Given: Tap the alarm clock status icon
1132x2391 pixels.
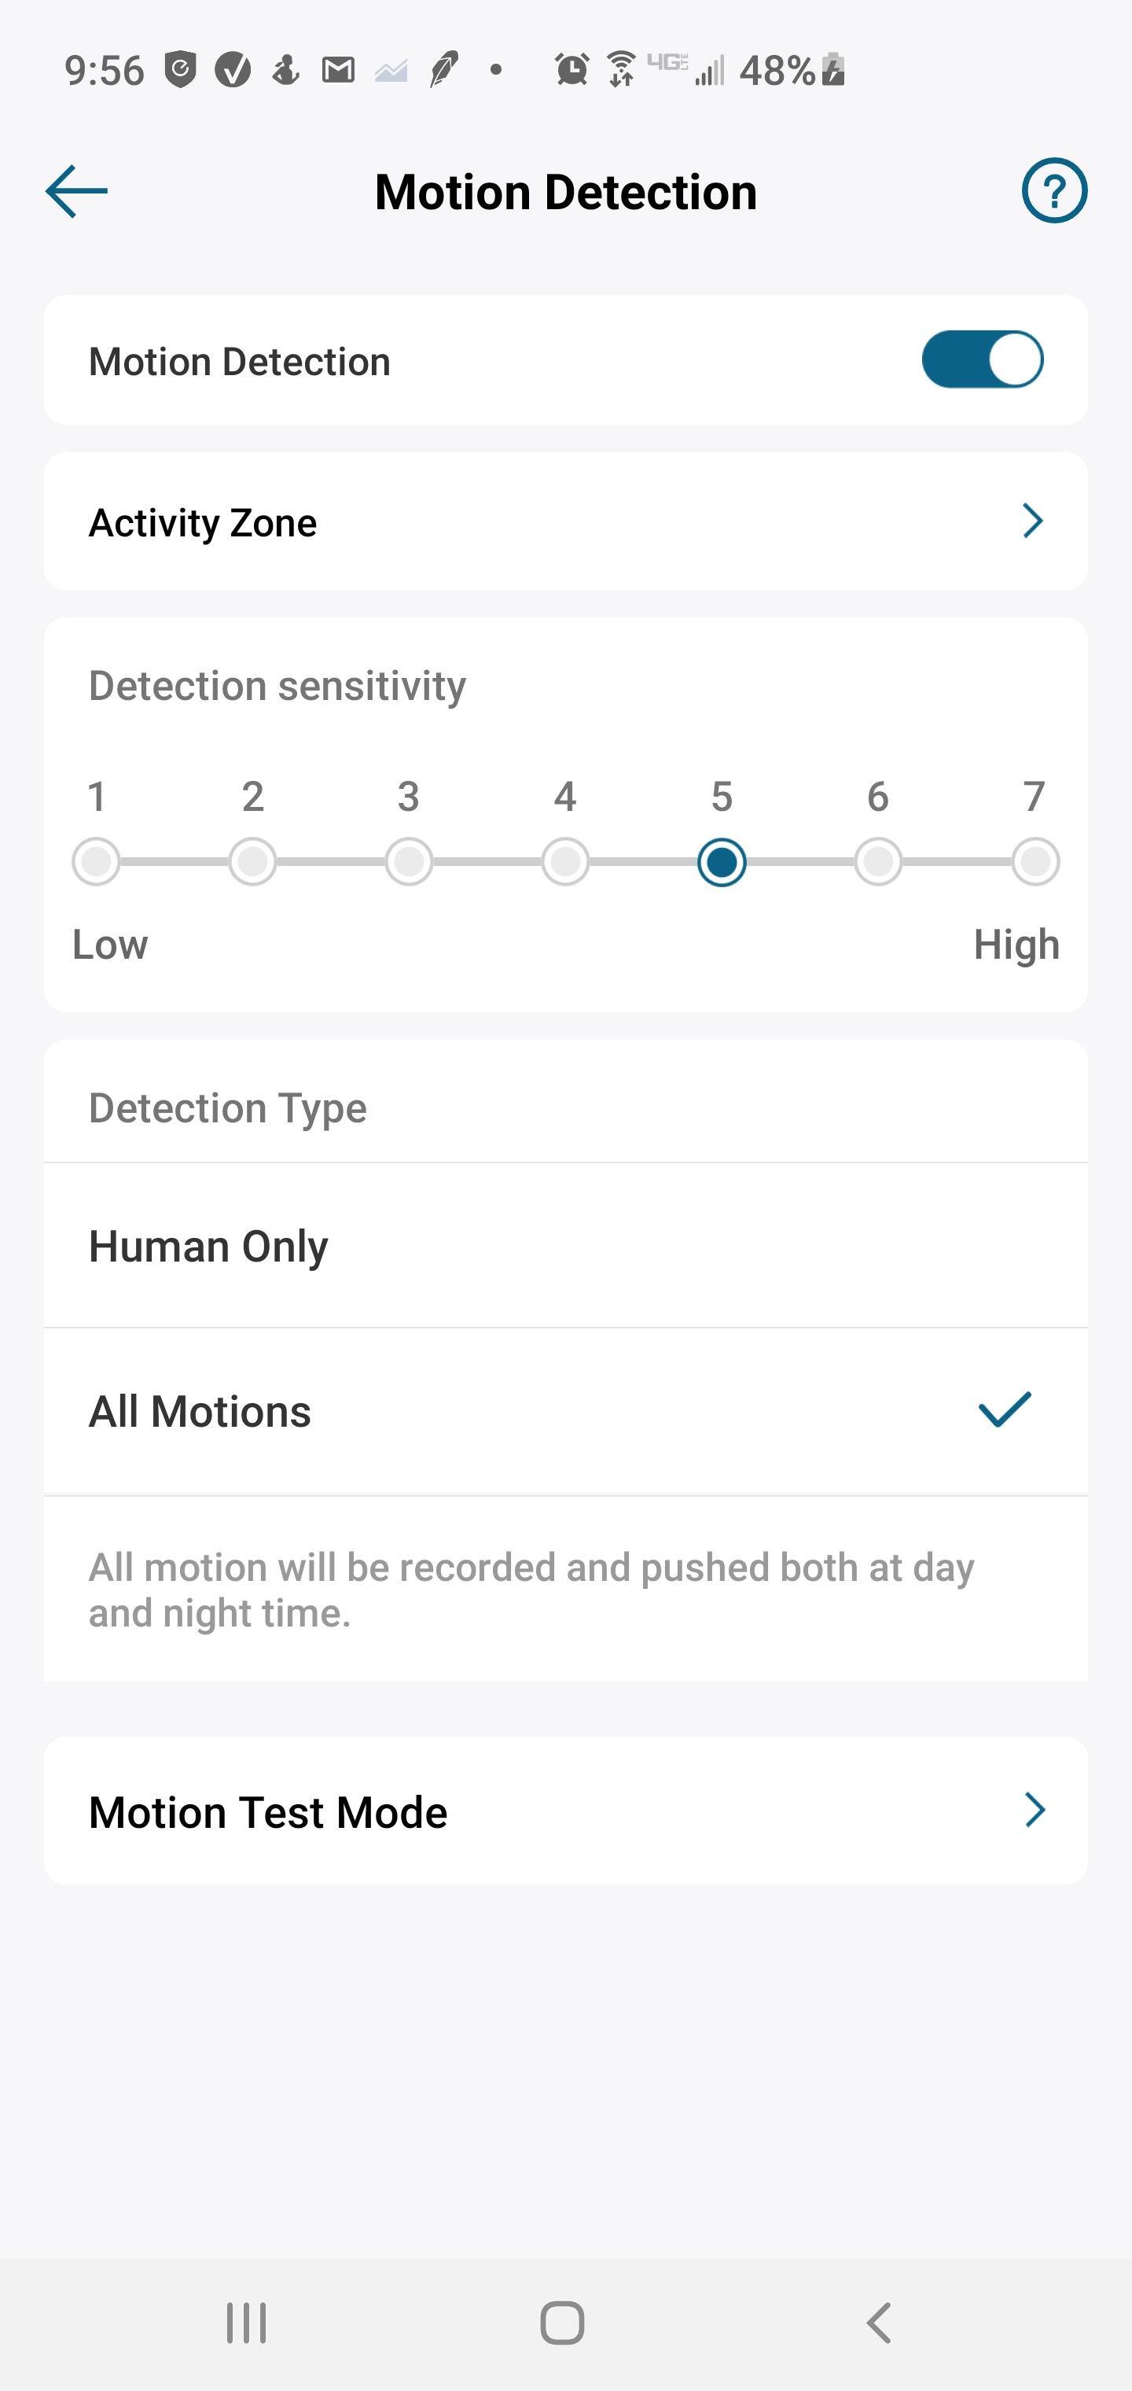Looking at the screenshot, I should point(572,70).
